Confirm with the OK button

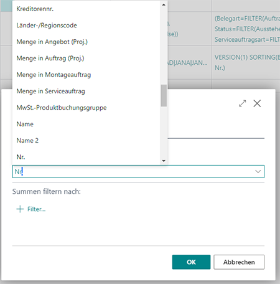click(191, 262)
